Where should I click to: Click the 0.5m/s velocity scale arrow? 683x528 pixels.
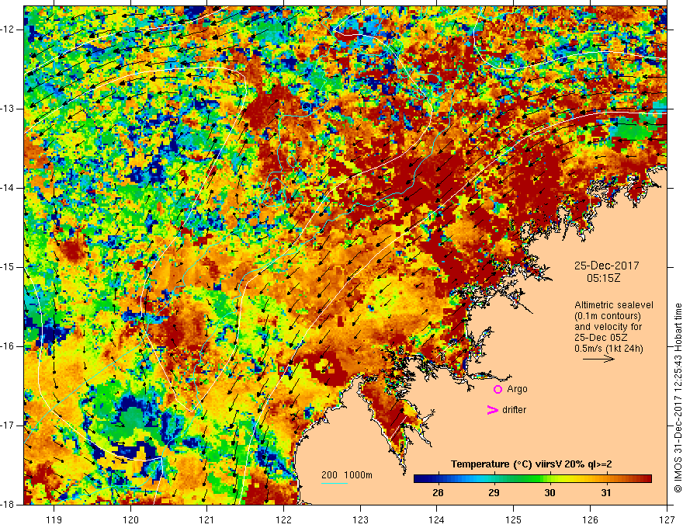(x=598, y=359)
